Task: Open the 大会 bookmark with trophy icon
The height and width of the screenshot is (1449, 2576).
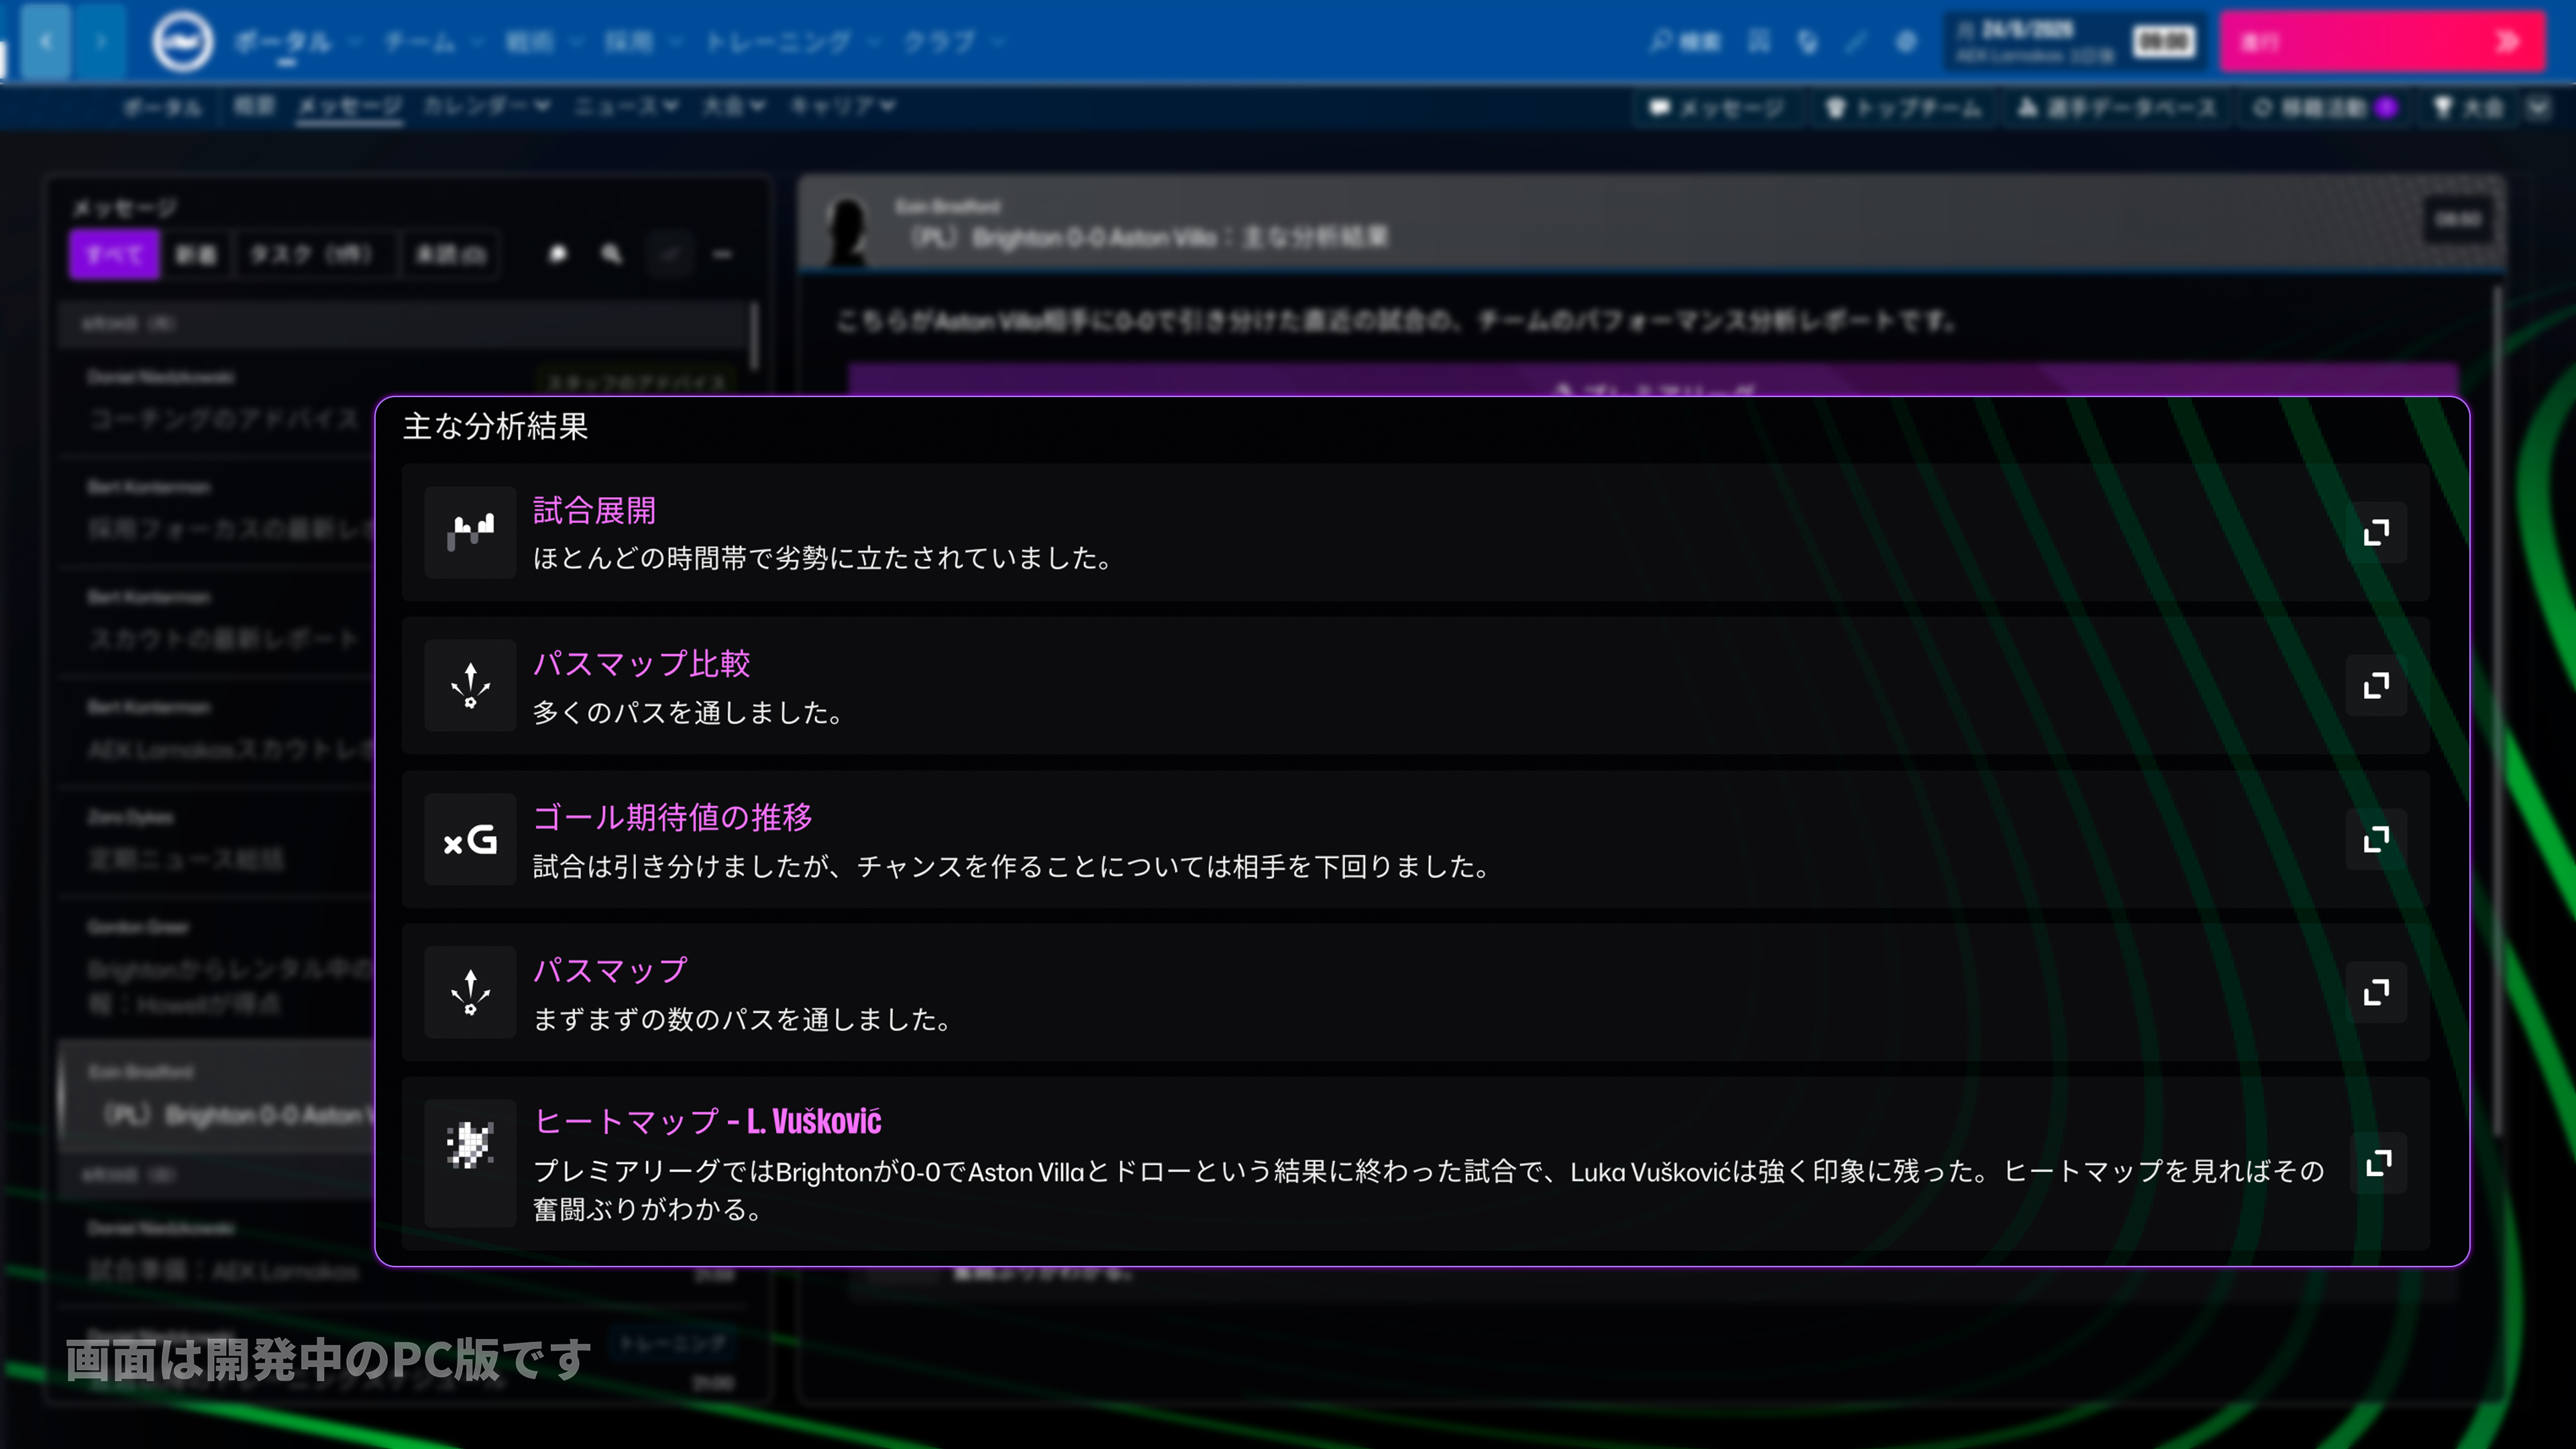Action: tap(2468, 107)
